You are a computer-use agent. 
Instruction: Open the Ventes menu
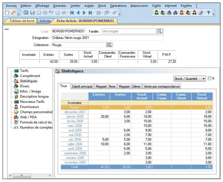coord(75,6)
